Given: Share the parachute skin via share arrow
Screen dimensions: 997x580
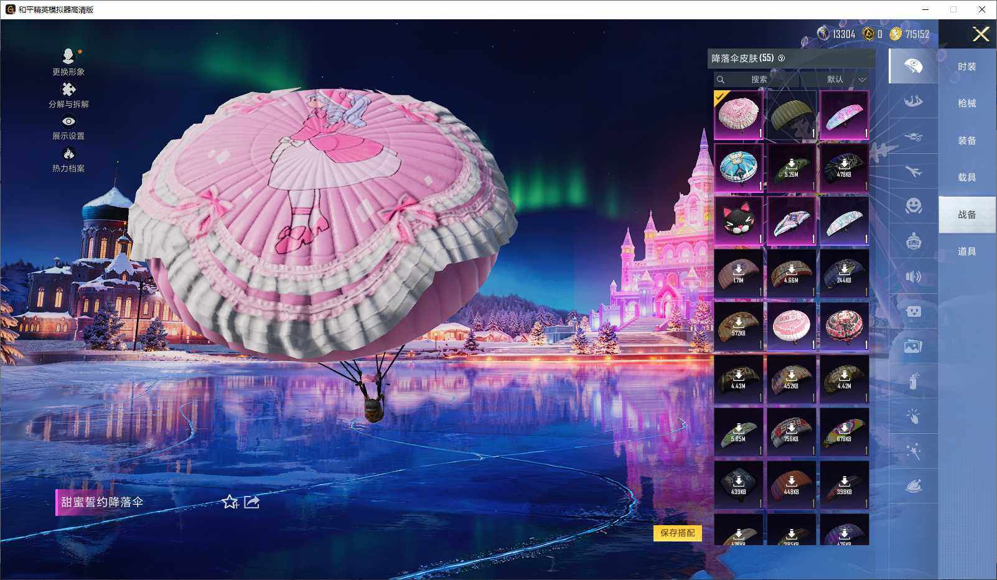Looking at the screenshot, I should coord(251,502).
